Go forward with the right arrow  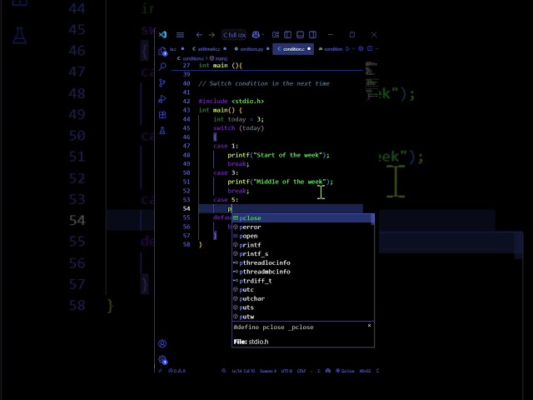coord(212,35)
